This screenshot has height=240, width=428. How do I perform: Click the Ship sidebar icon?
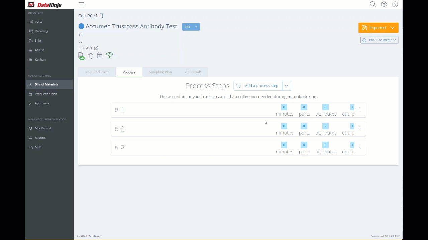tap(30, 41)
